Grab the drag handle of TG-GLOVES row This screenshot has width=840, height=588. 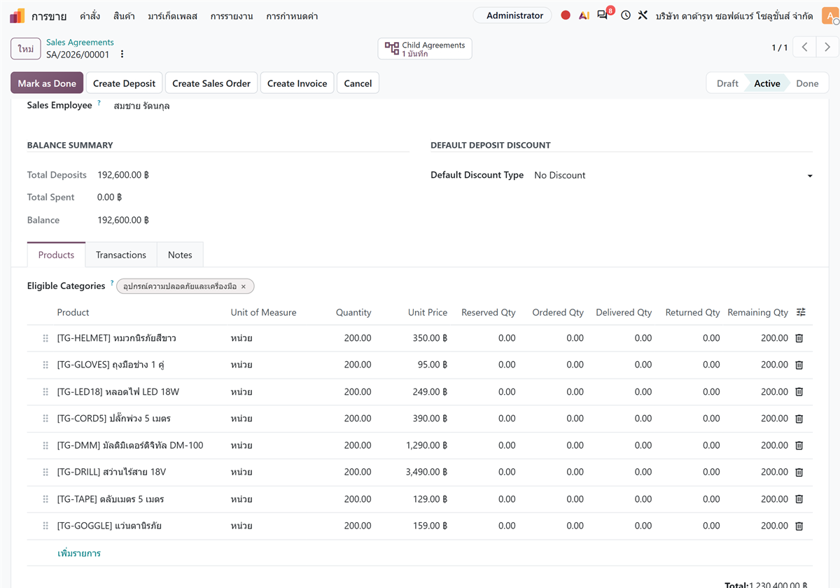click(45, 365)
